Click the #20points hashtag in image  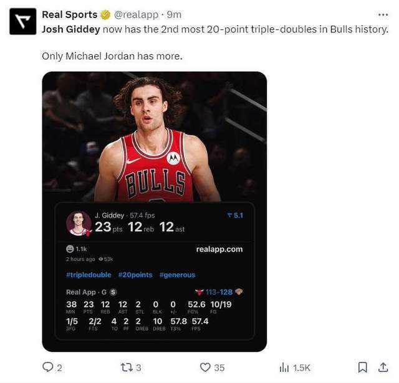point(135,275)
